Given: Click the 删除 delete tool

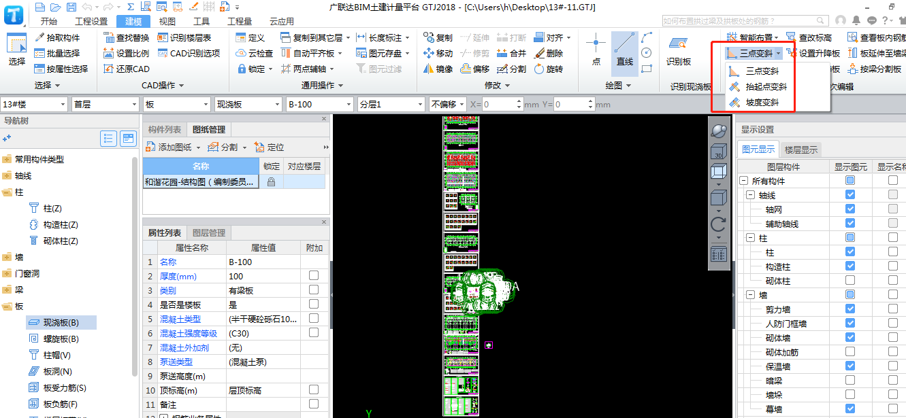Looking at the screenshot, I should (x=549, y=53).
